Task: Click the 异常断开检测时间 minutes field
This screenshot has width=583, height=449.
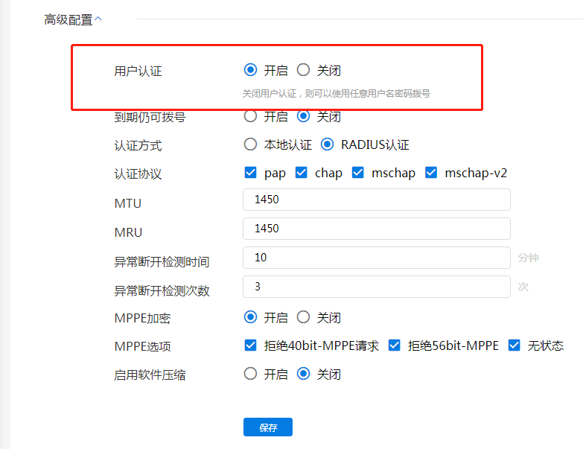Action: pos(376,258)
